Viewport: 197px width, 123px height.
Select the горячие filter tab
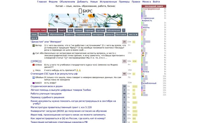pos(89,30)
